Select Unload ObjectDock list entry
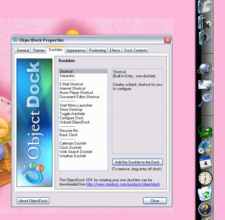The image size is (225, 220). pos(83,122)
